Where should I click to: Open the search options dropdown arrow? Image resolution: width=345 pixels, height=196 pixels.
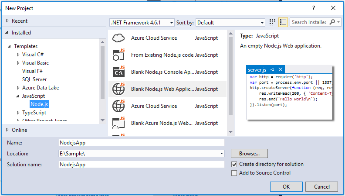tap(338, 22)
